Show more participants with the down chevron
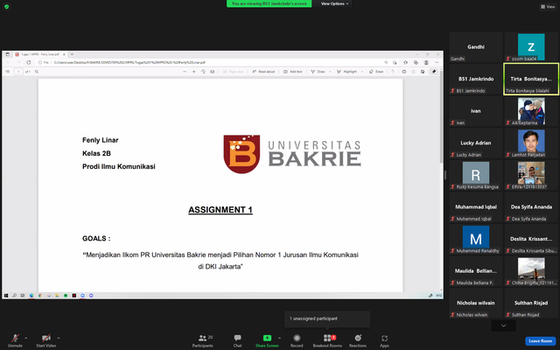Viewport: 560px width, 350px height. [x=503, y=325]
